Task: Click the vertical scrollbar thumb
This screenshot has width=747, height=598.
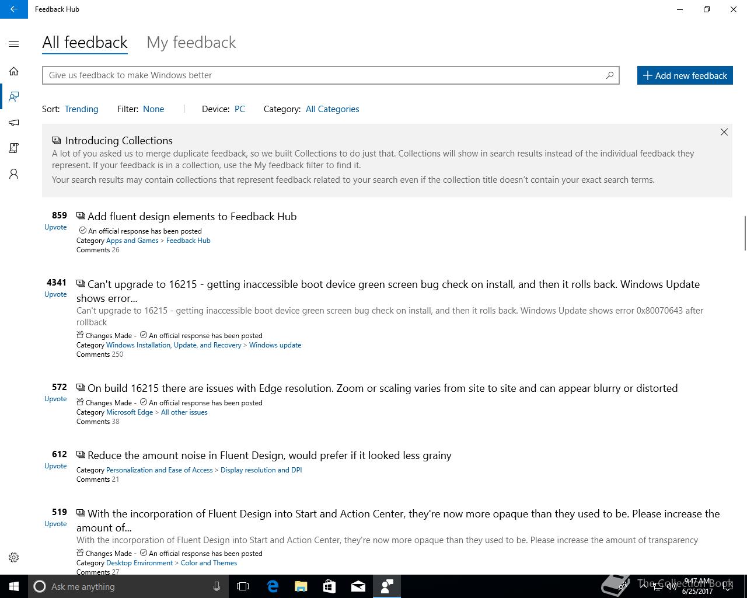Action: pyautogui.click(x=745, y=233)
